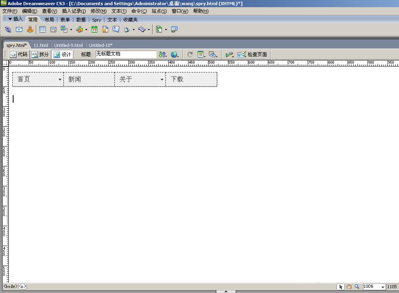The height and width of the screenshot is (293, 399).
Task: Open the Script dropdown arrow
Action: 149,30
